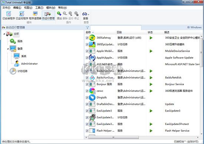Viewport: 204px width, 144px height.
Task: Sort by the 描述 column header
Action: point(167,32)
